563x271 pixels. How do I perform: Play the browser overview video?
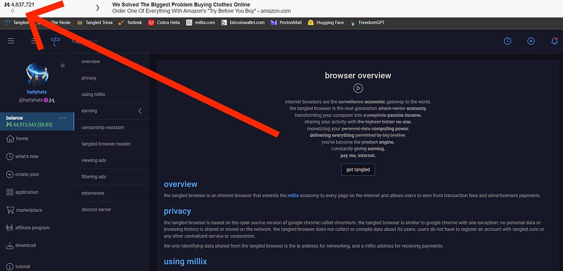click(358, 88)
